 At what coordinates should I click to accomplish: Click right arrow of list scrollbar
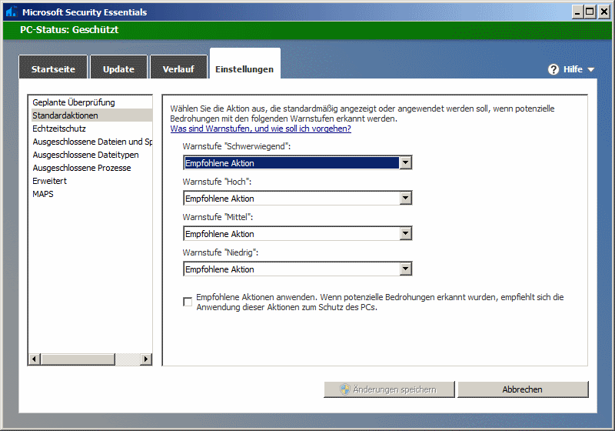pyautogui.click(x=146, y=359)
